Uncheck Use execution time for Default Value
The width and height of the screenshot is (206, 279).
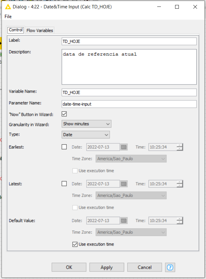75,244
